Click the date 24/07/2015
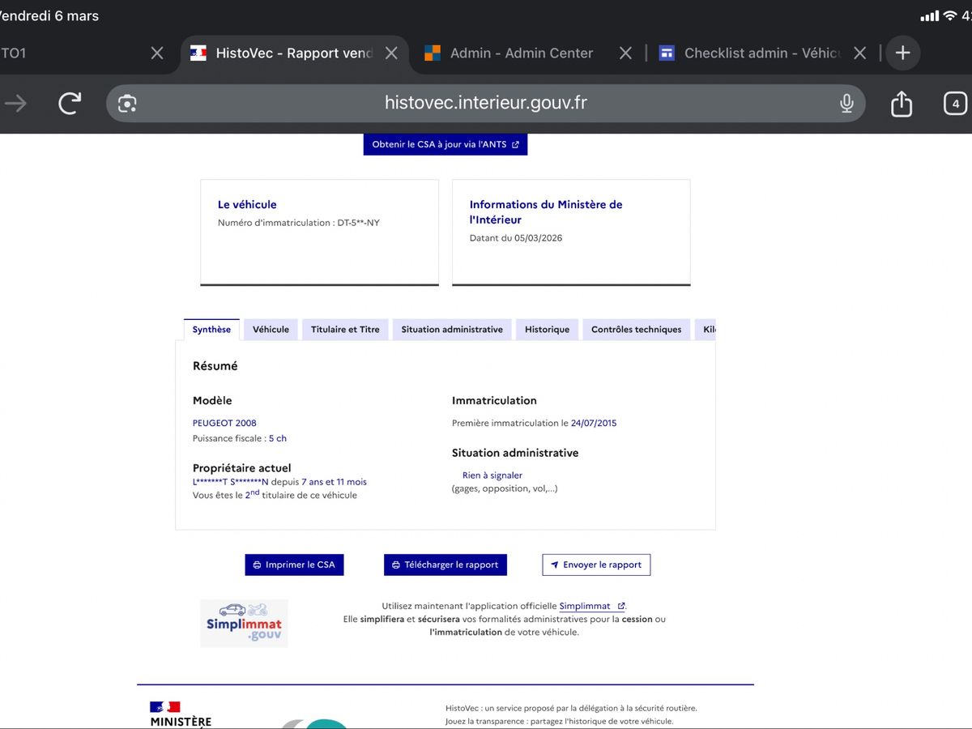Screen dimensions: 972x729 (x=594, y=423)
